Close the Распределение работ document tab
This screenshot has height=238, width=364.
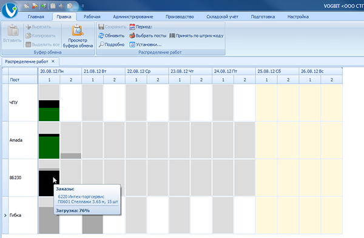point(53,61)
